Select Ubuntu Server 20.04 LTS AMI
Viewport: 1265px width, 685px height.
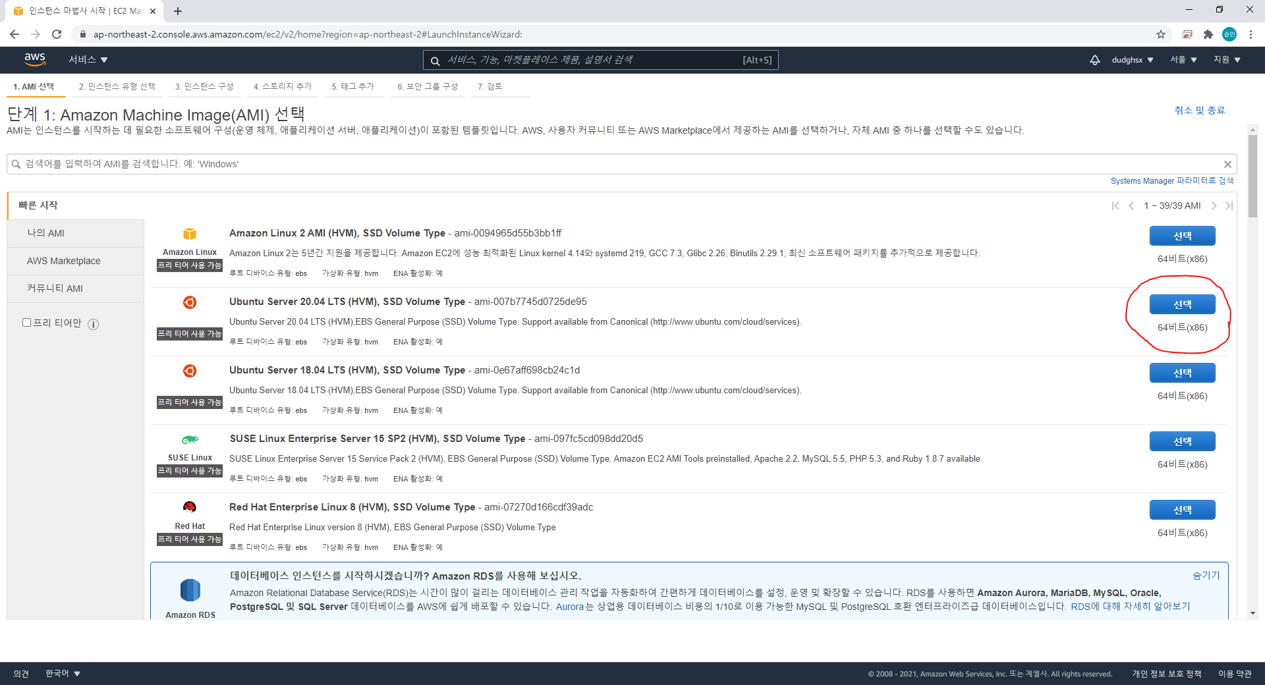tap(1183, 304)
